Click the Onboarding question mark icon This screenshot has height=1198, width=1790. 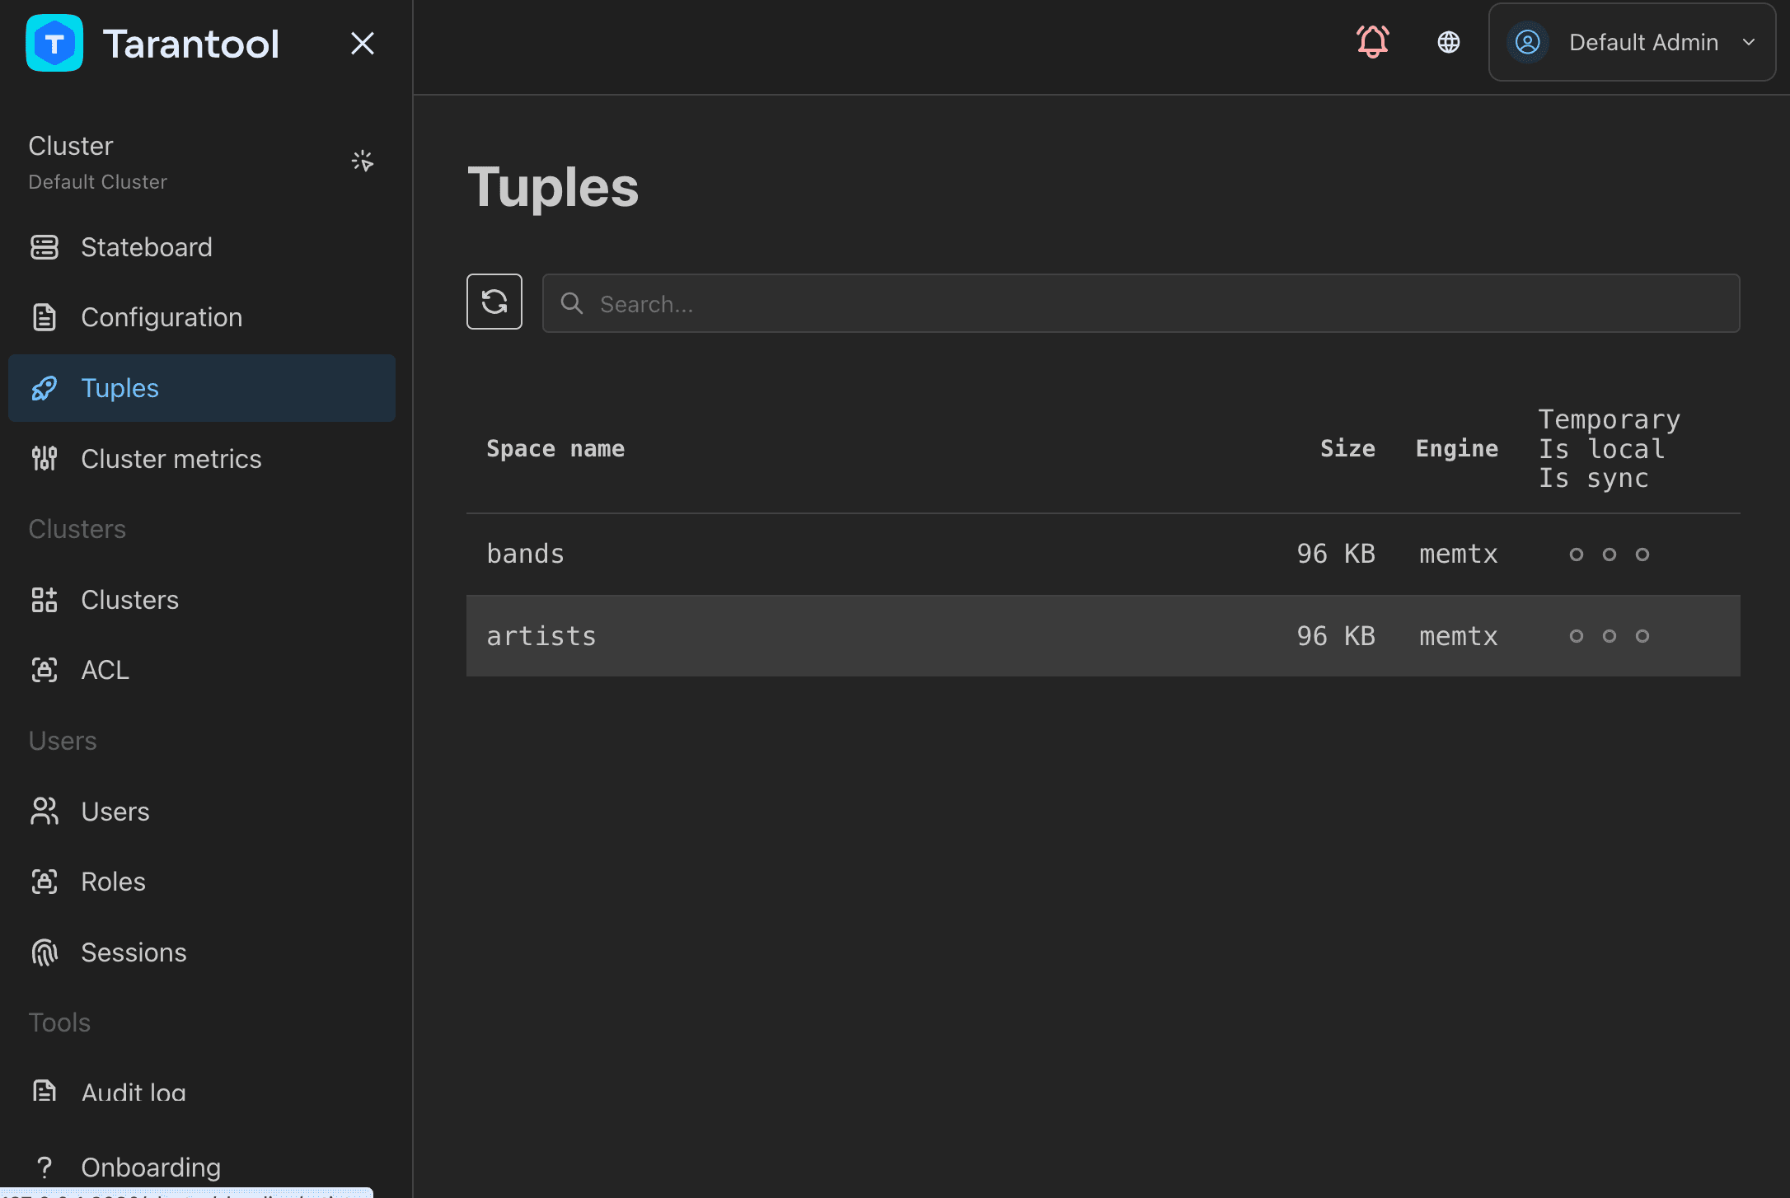(45, 1168)
